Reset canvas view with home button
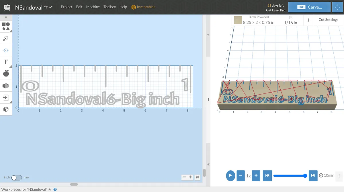The image size is (344, 192). pyautogui.click(x=197, y=177)
